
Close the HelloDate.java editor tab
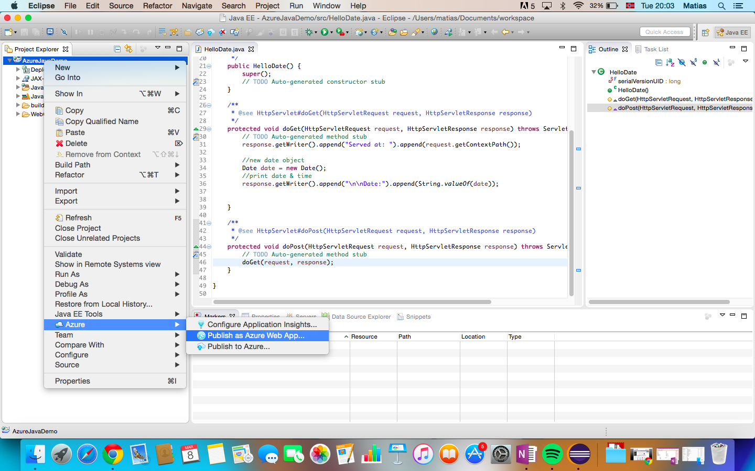[x=251, y=49]
